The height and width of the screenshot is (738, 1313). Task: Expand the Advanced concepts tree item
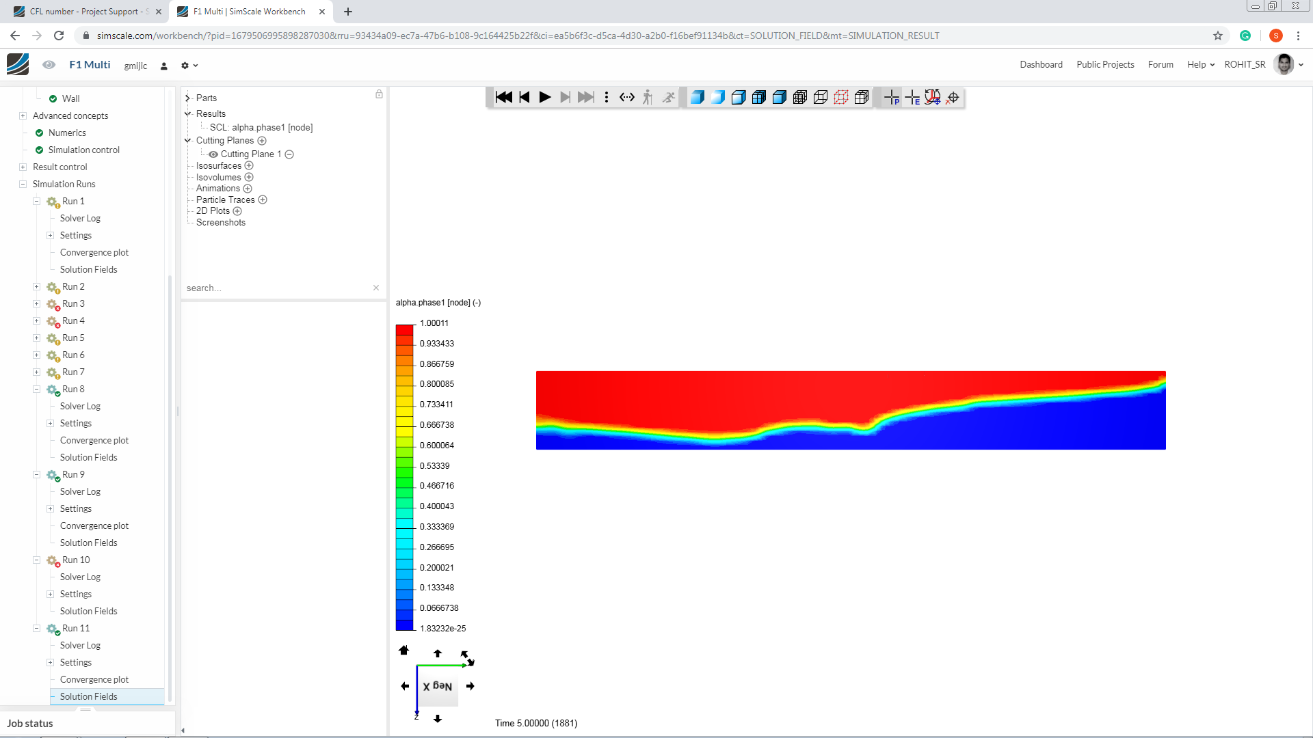[x=23, y=115]
